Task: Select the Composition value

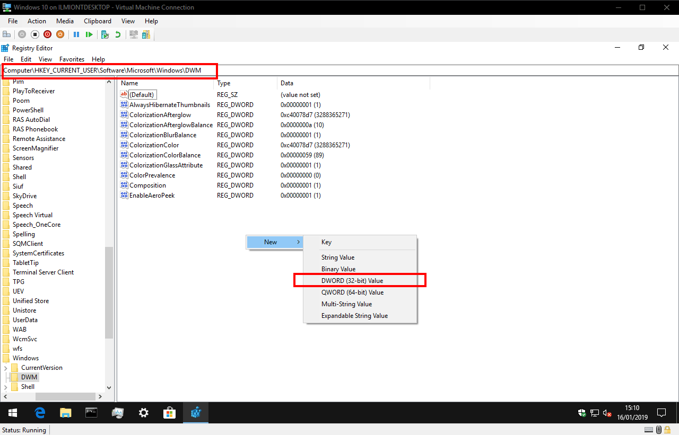Action: [x=147, y=185]
